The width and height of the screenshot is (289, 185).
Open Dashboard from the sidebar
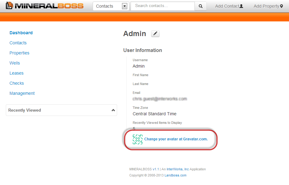click(21, 33)
